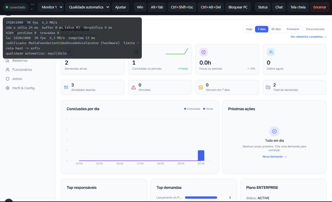This screenshot has width=332, height=202.
Task: Open the Chat panel
Action: (x=279, y=7)
